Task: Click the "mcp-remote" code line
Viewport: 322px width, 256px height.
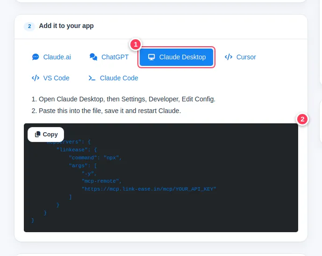Action: pyautogui.click(x=102, y=181)
